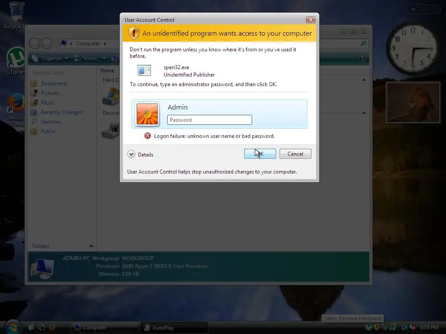
Task: Click the Firefox quick launch icon
Action: pyautogui.click(x=52, y=327)
